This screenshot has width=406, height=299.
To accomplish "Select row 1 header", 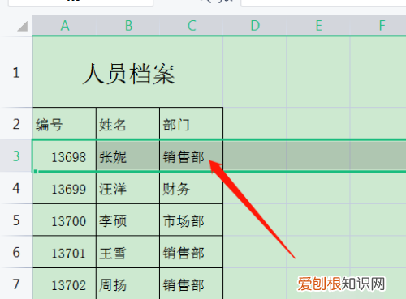I will 16,72.
